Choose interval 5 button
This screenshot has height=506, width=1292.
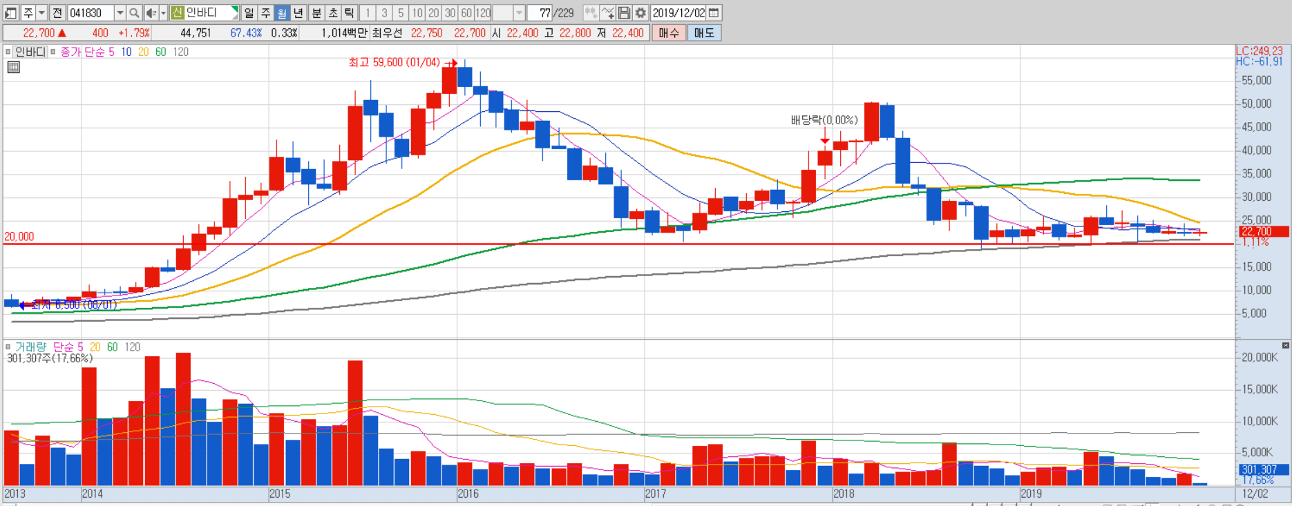pos(401,12)
